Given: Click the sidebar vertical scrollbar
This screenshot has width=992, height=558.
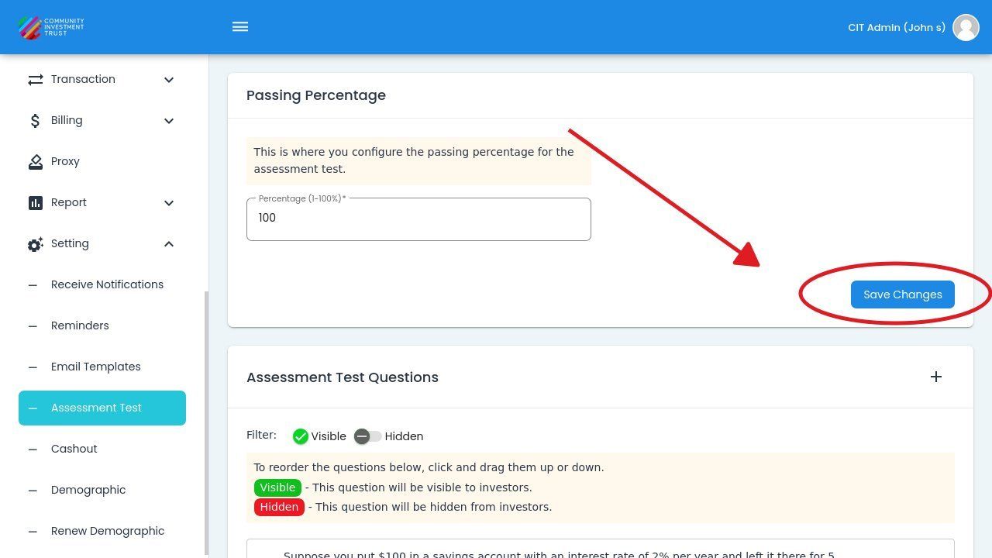Looking at the screenshot, I should pos(206,422).
